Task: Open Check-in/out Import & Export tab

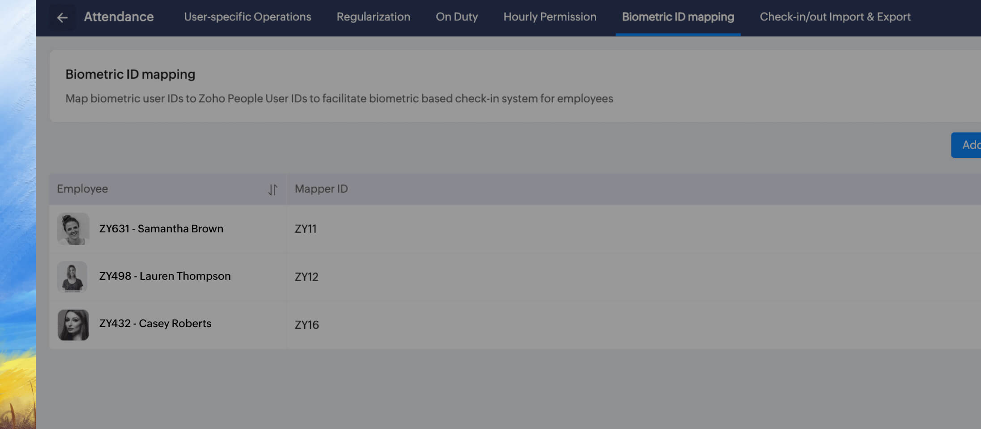Action: click(835, 17)
